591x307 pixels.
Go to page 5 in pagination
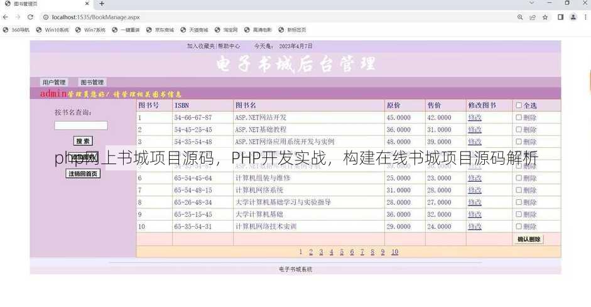click(x=342, y=252)
